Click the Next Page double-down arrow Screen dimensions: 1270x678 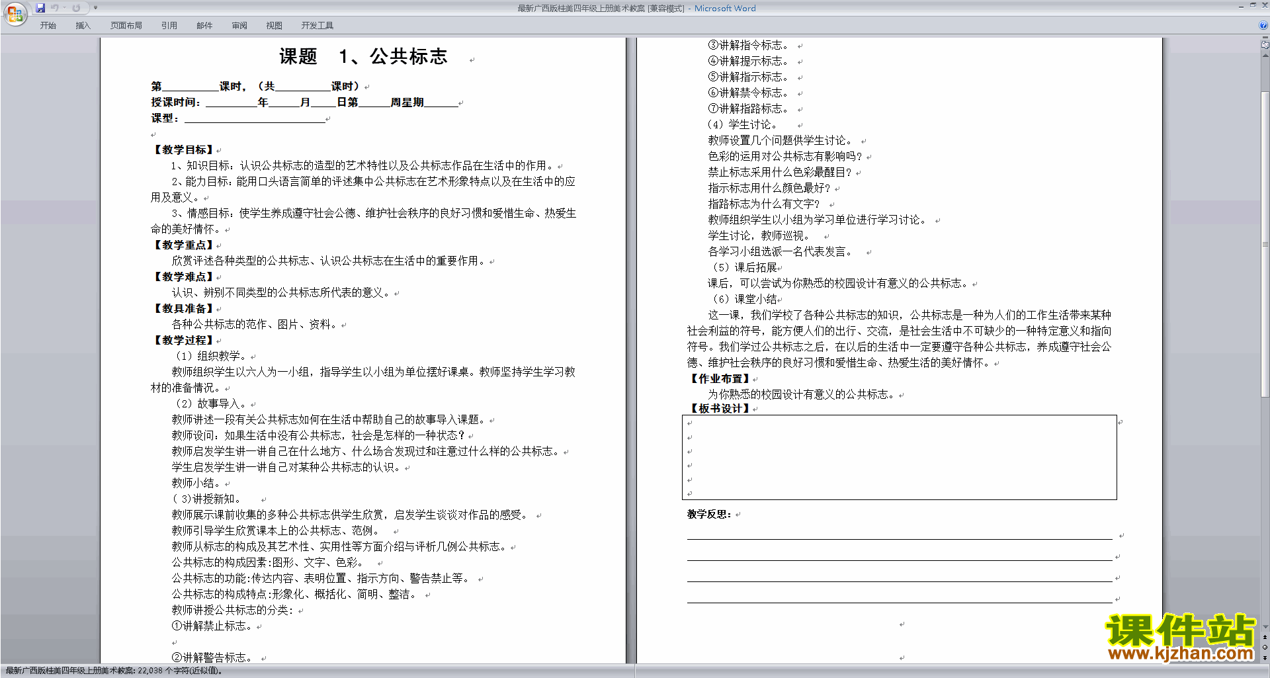tap(1265, 658)
